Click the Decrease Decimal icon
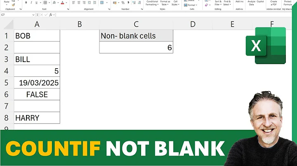The width and height of the screenshot is (297, 166). (139, 2)
